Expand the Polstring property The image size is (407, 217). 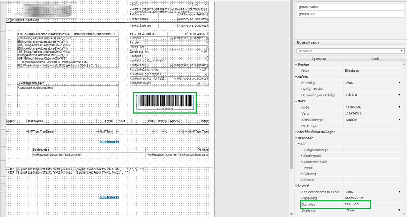[x=301, y=174]
